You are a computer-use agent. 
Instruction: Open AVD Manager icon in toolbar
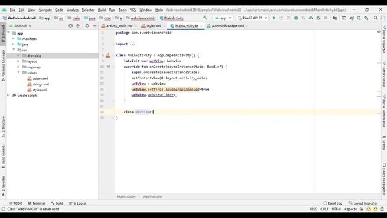pyautogui.click(x=359, y=18)
